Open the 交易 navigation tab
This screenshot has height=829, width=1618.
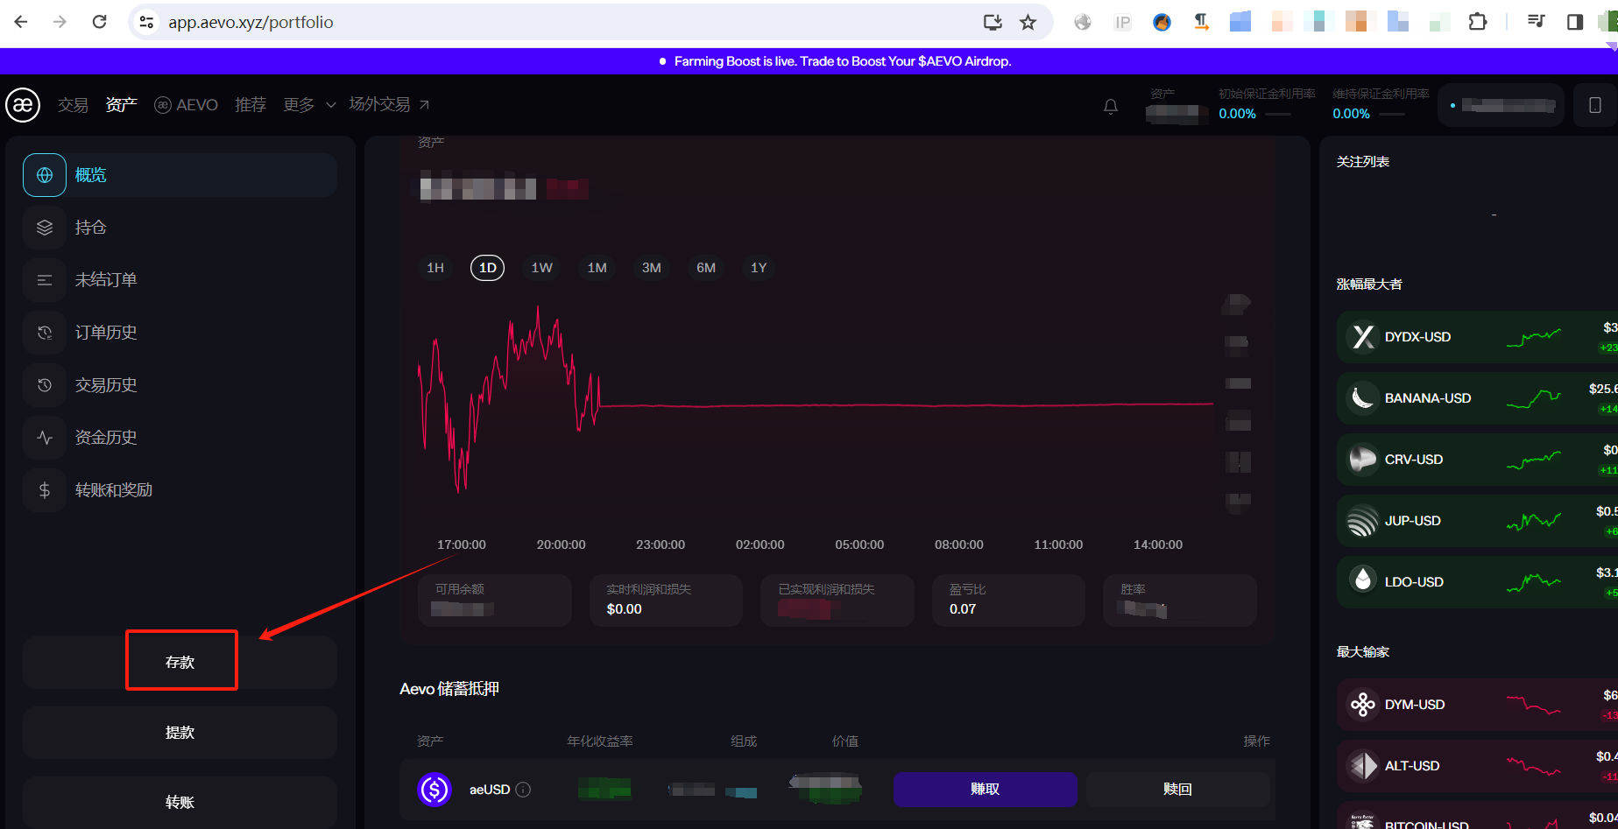click(x=73, y=105)
